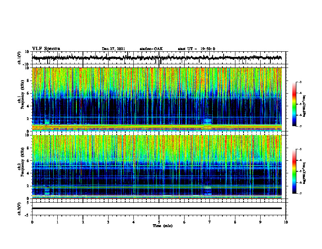Click the "-3" tick on ch.1 colorbar
This screenshot has height=249, width=322.
(x=300, y=82)
